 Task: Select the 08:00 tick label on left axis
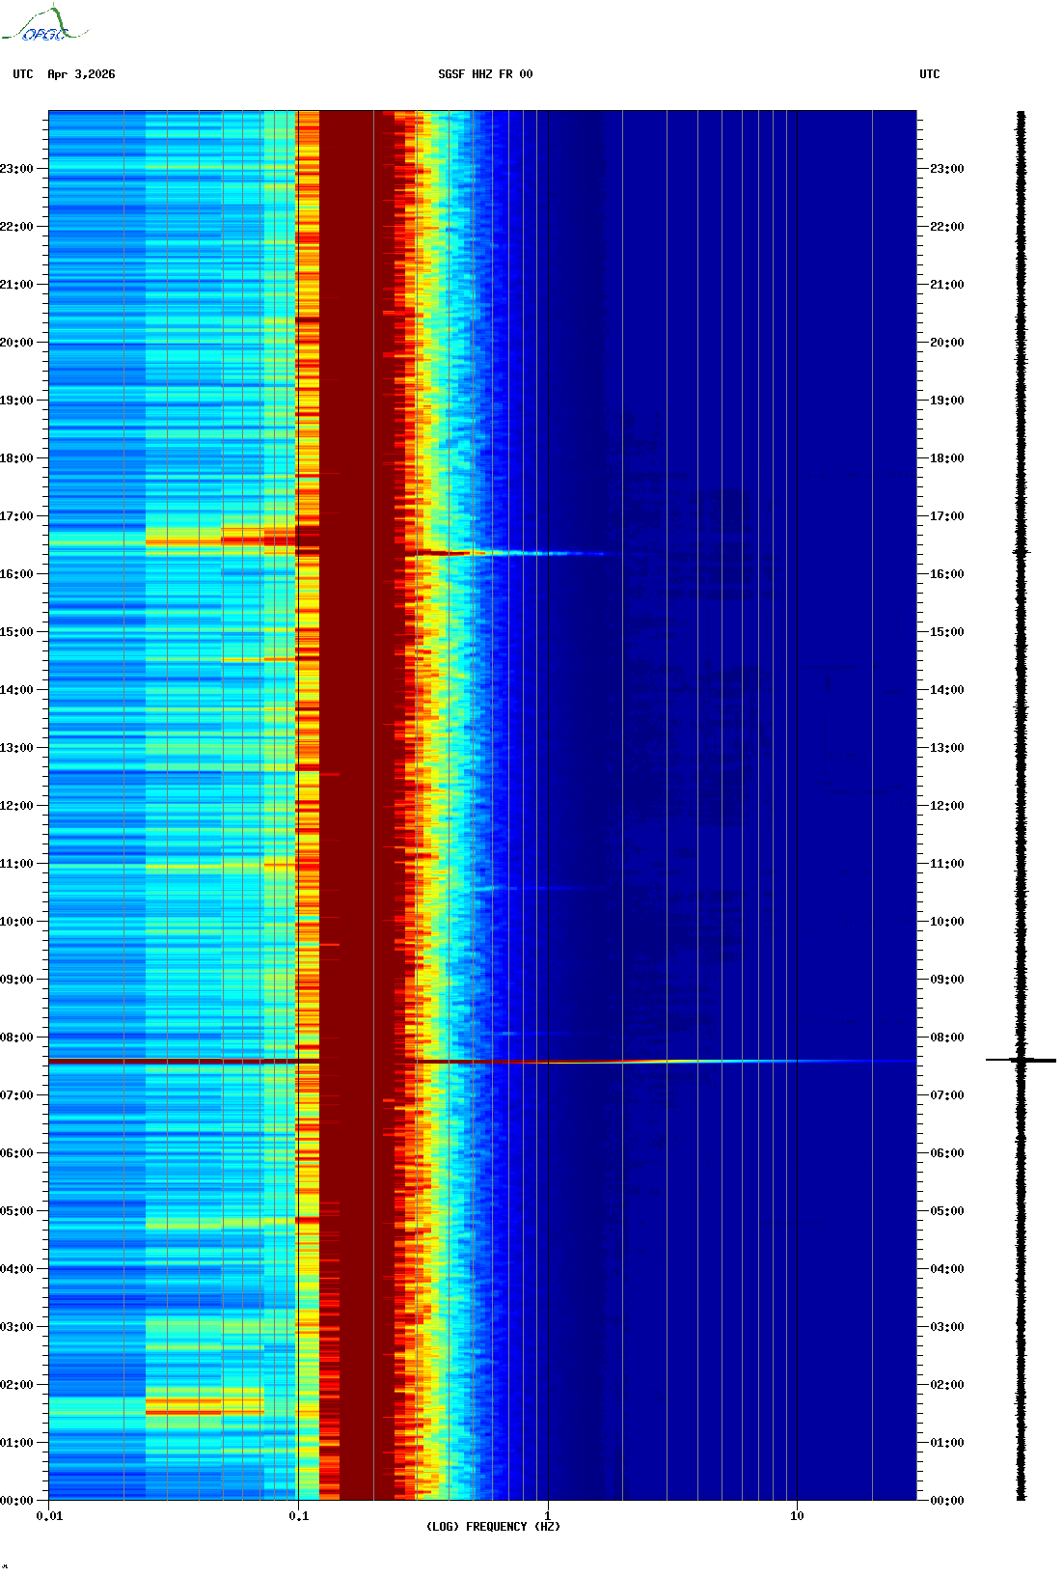point(16,1037)
